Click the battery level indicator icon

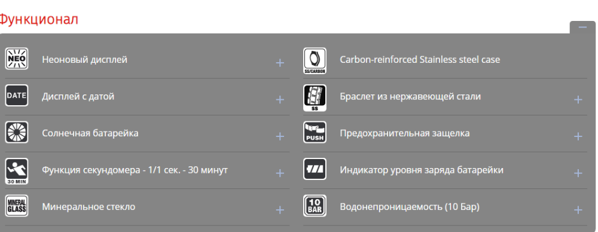(315, 169)
